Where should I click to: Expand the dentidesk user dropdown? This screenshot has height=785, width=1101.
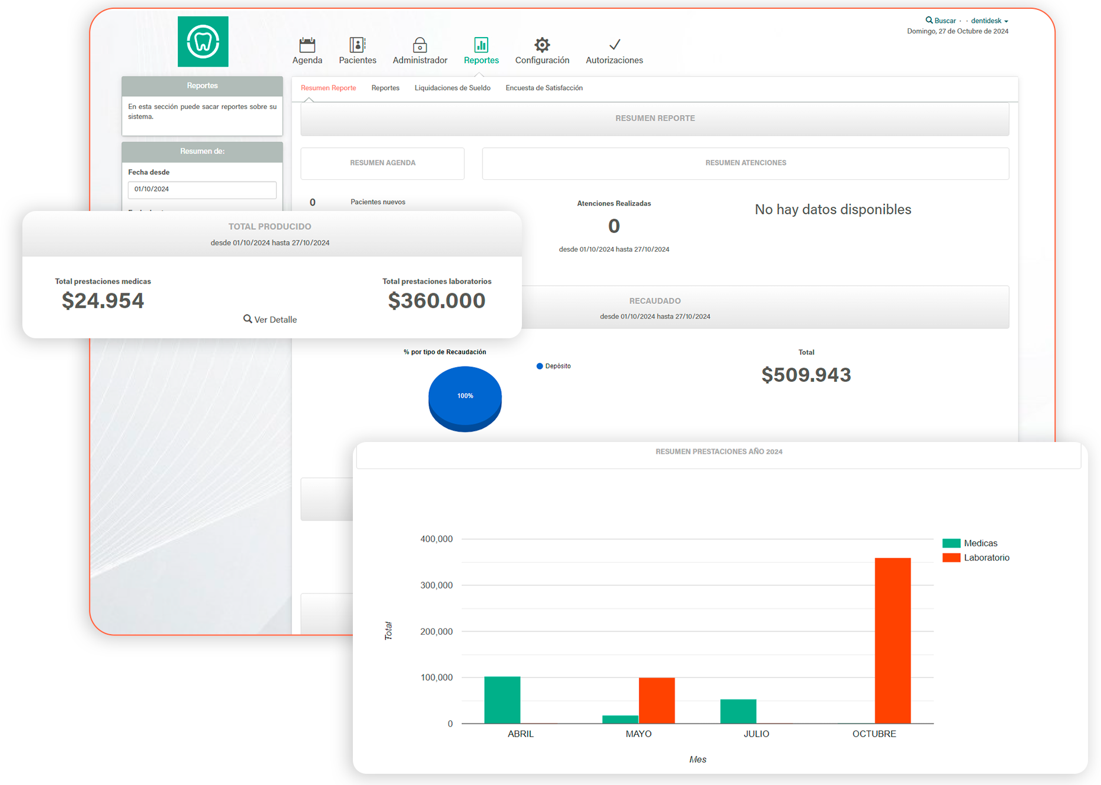tap(989, 21)
